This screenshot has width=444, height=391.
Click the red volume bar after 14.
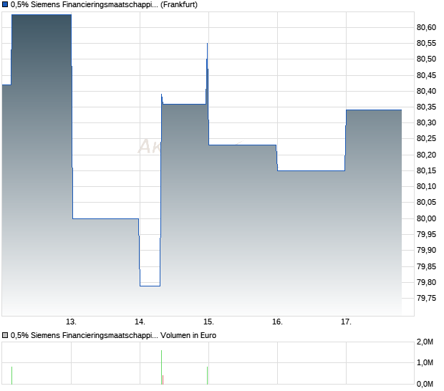pos(163,380)
